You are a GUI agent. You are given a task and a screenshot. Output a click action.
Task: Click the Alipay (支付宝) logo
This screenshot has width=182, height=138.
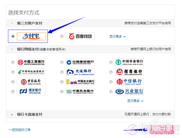[31, 36]
